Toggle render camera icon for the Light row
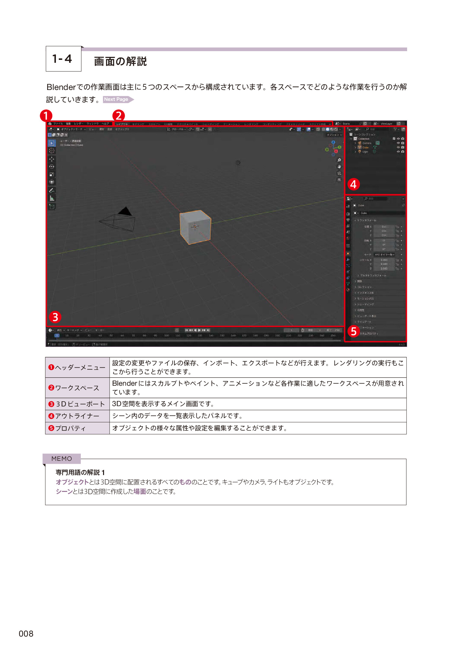 [403, 151]
